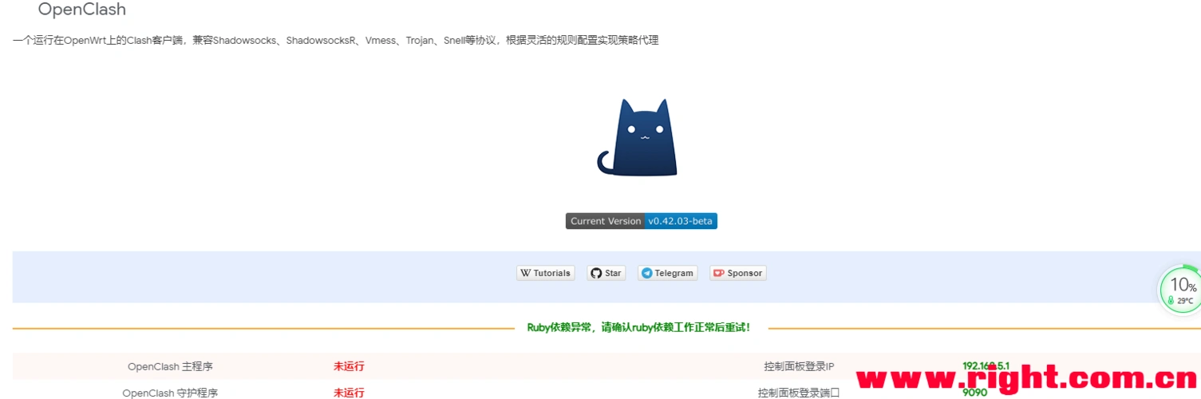Click the Sponsor button
This screenshot has width=1201, height=399.
click(737, 273)
